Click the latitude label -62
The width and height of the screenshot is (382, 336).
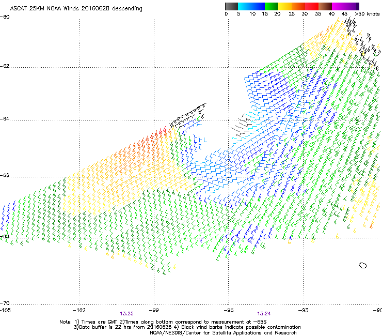pyautogui.click(x=5, y=66)
